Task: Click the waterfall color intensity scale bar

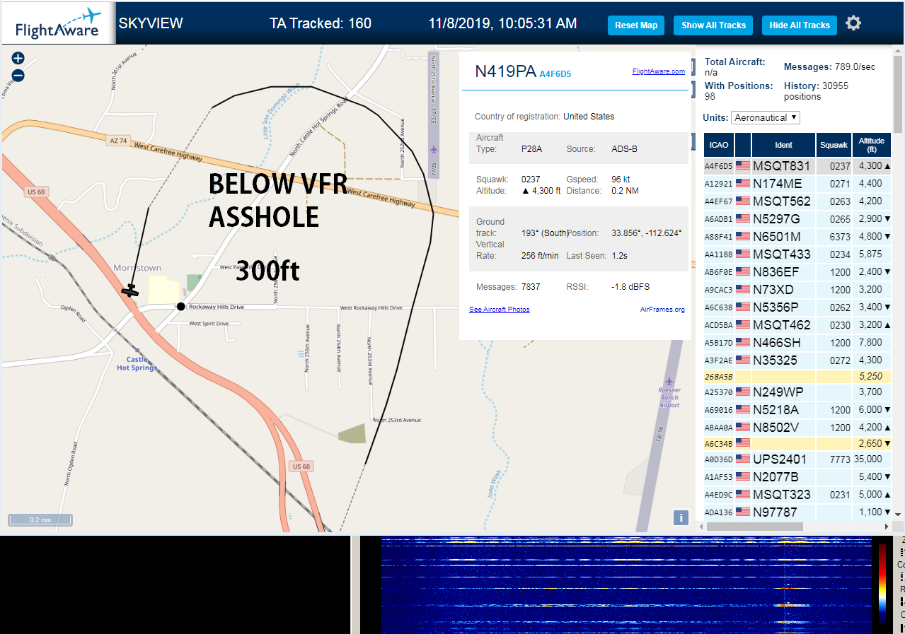Action: click(x=882, y=585)
